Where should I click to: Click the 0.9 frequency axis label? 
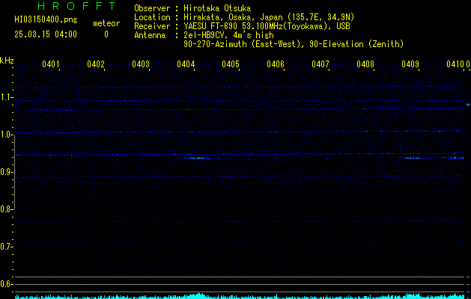(6, 172)
